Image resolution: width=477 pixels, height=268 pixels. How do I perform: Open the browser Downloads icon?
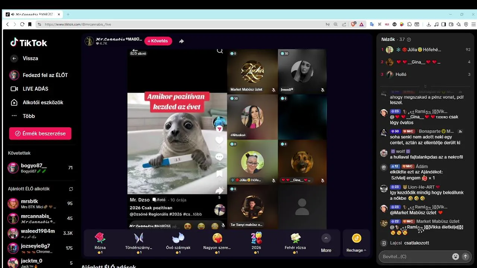429,24
